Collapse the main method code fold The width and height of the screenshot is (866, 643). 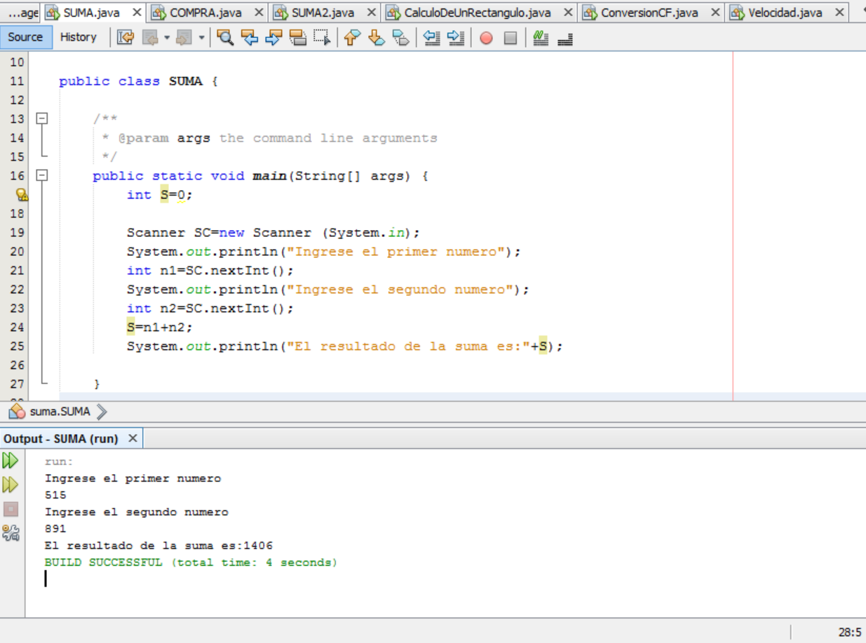click(x=42, y=175)
